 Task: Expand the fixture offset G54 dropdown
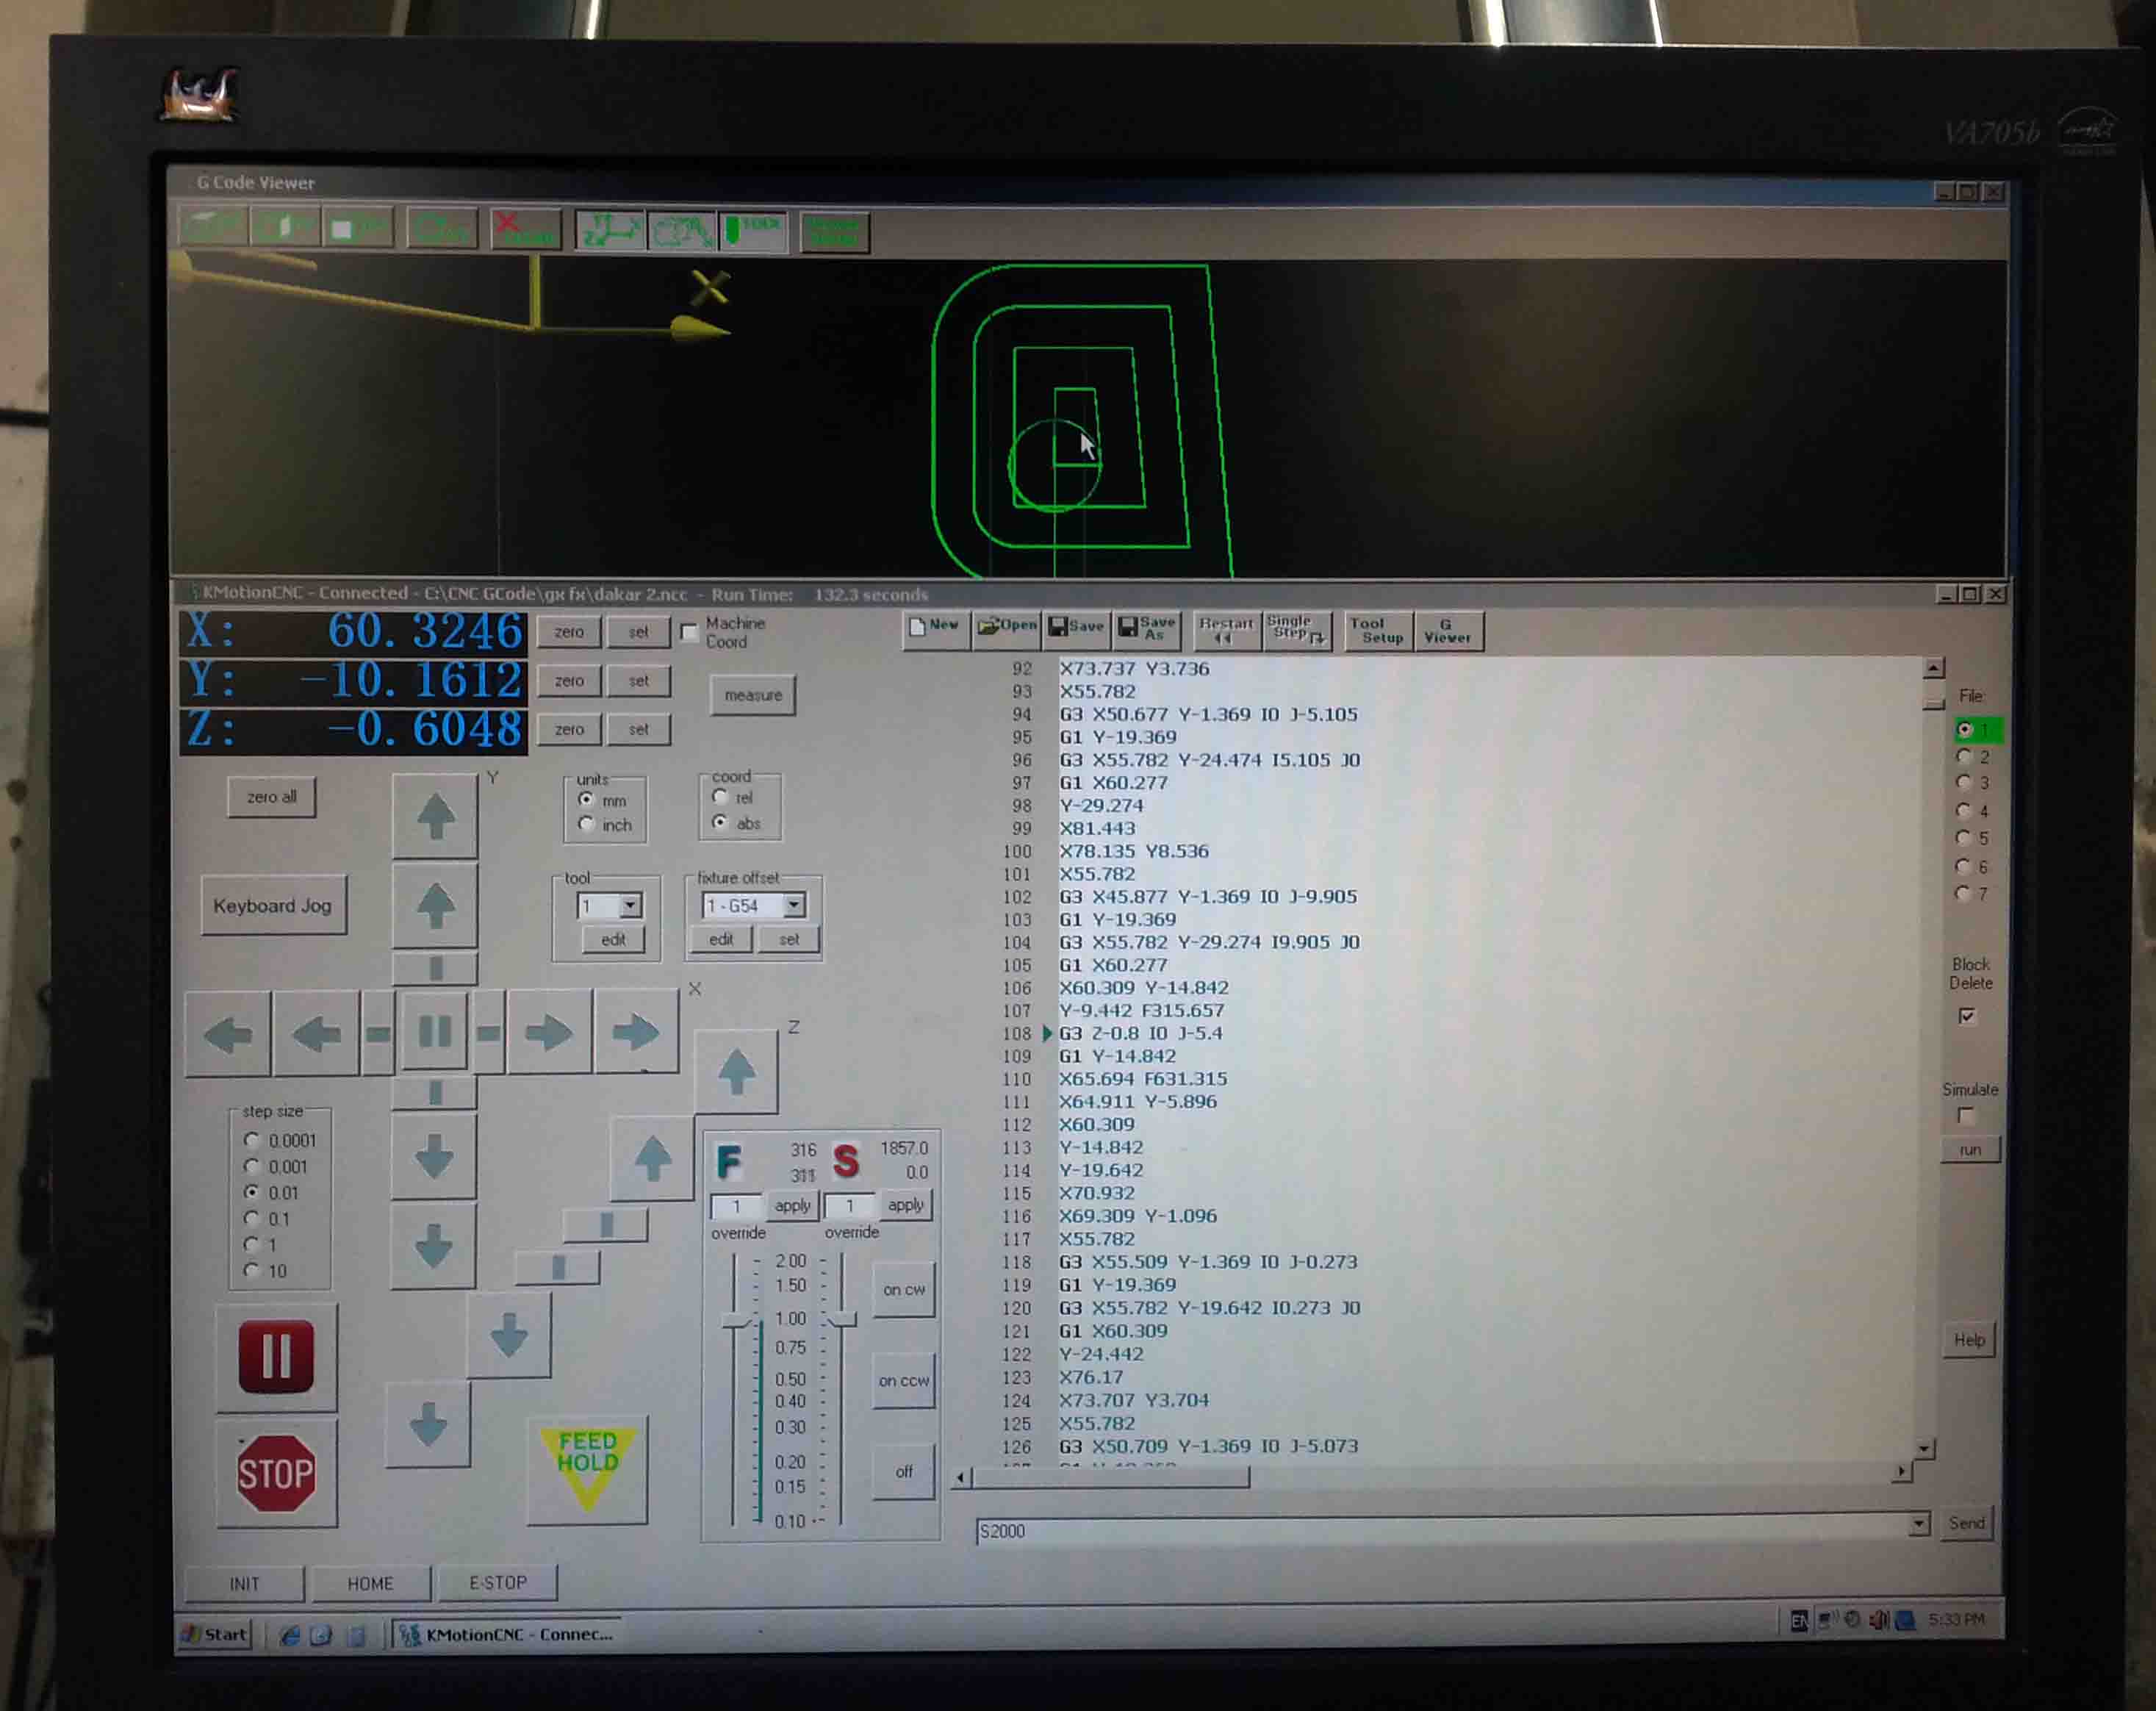pos(793,906)
